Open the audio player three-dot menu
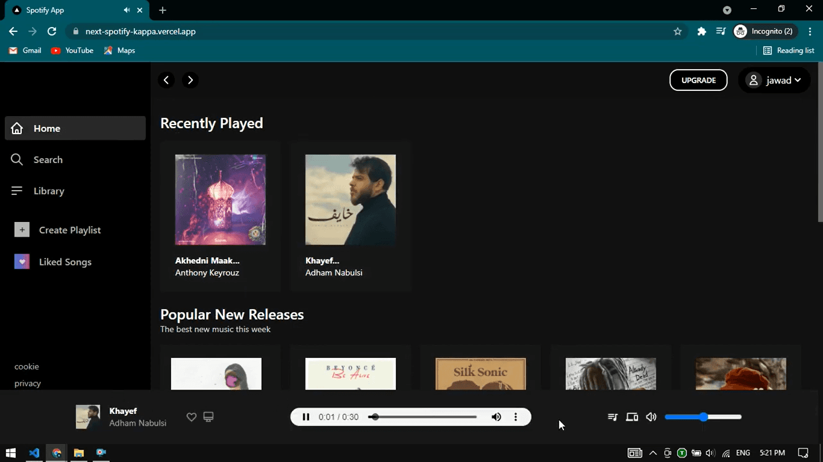823x462 pixels. [x=516, y=417]
